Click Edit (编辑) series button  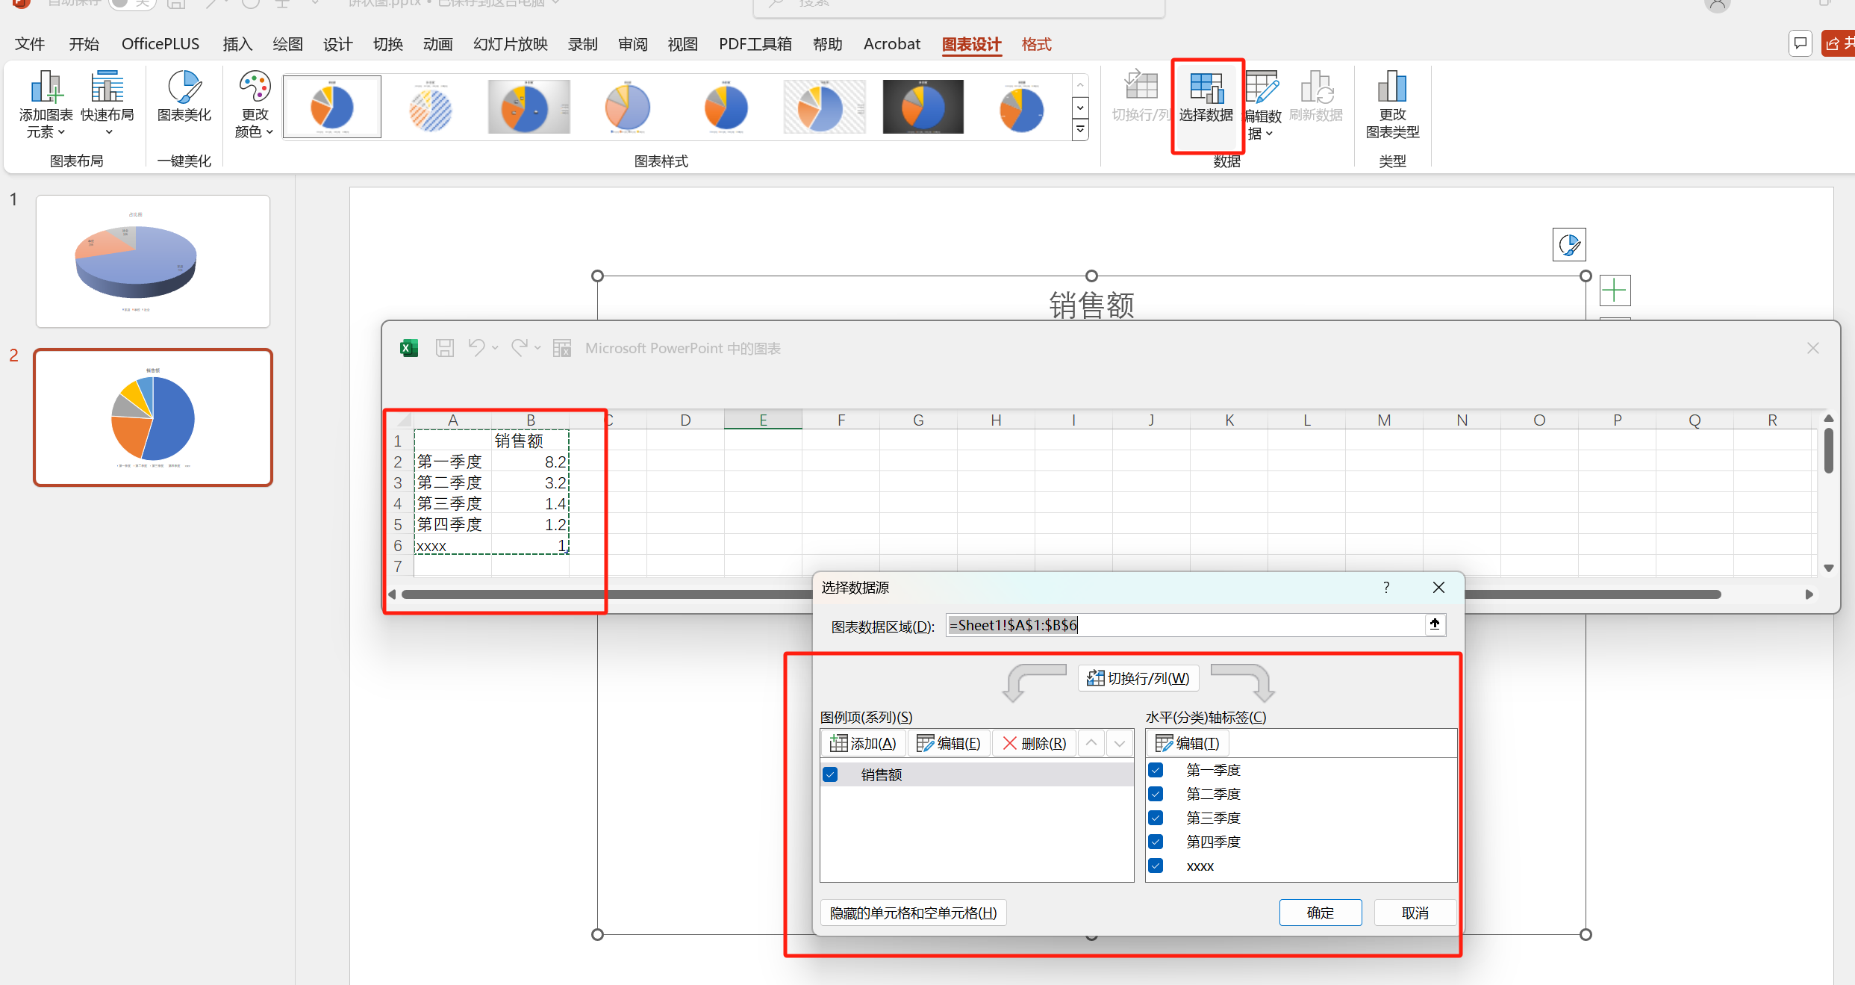pyautogui.click(x=949, y=743)
